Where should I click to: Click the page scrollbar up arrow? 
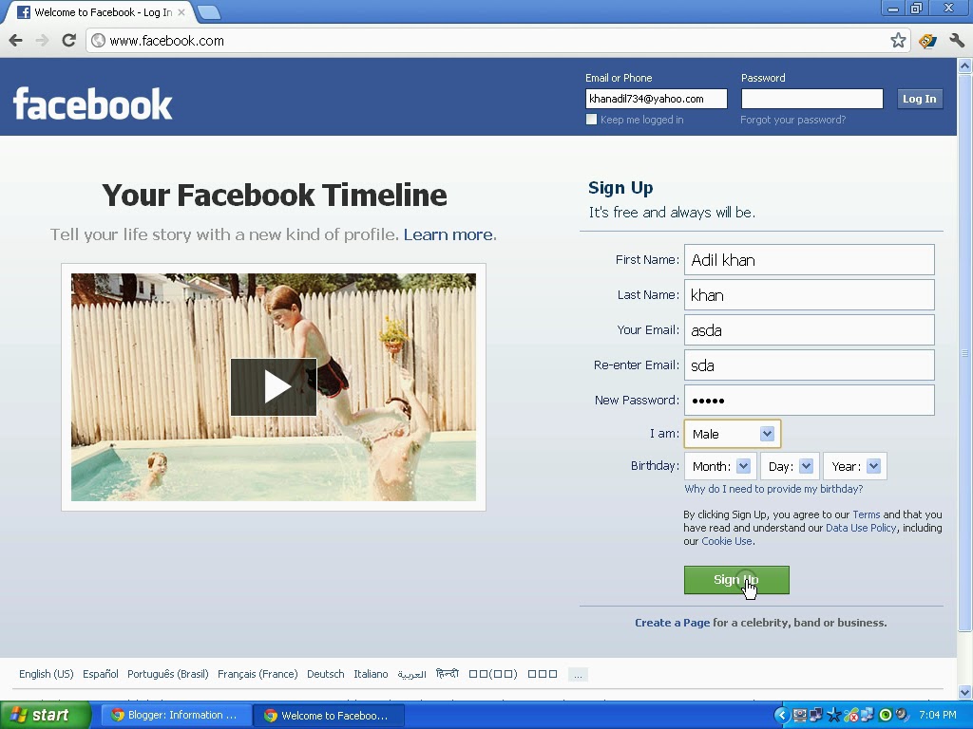[x=964, y=65]
